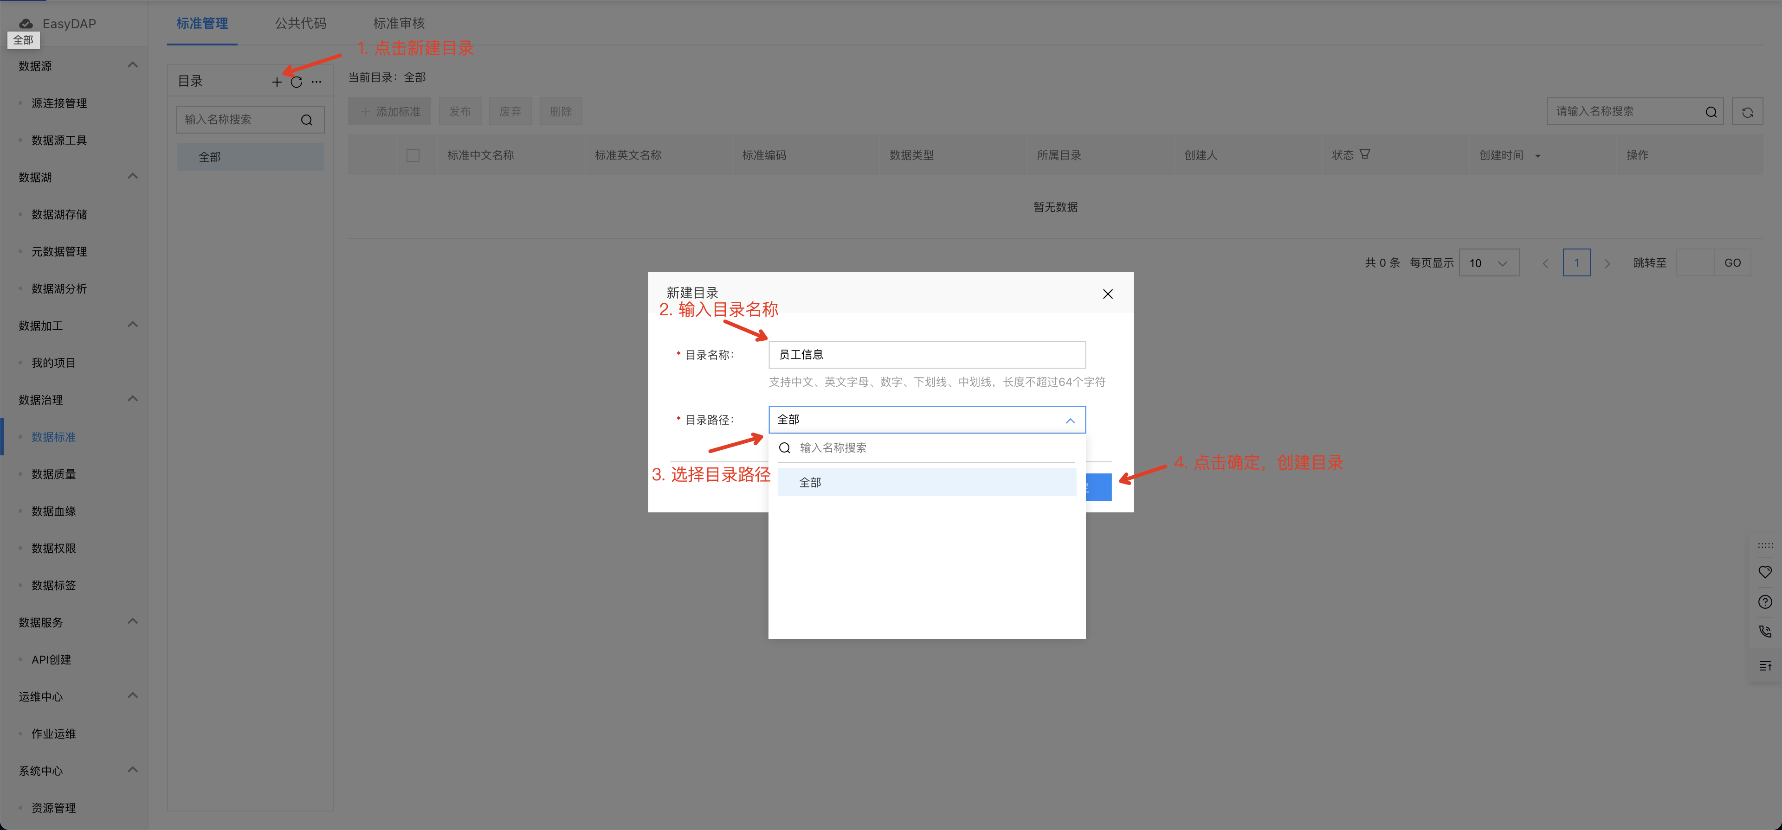The width and height of the screenshot is (1782, 830).
Task: Click the back-to-top list icon
Action: click(x=1765, y=666)
